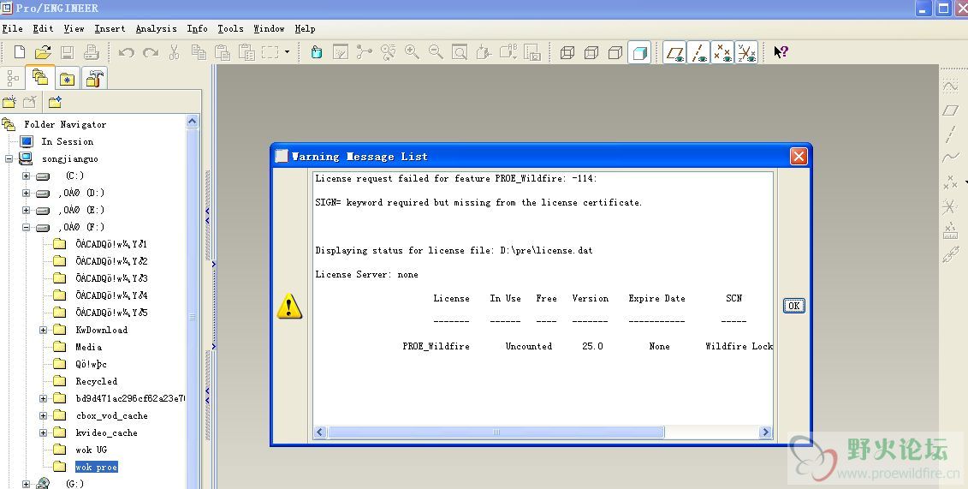Screen dimensions: 968x489
Task: Open the Tools menu
Action: pos(230,28)
